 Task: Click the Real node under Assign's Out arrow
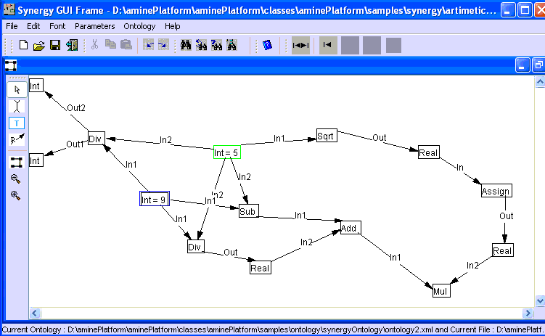pyautogui.click(x=503, y=250)
